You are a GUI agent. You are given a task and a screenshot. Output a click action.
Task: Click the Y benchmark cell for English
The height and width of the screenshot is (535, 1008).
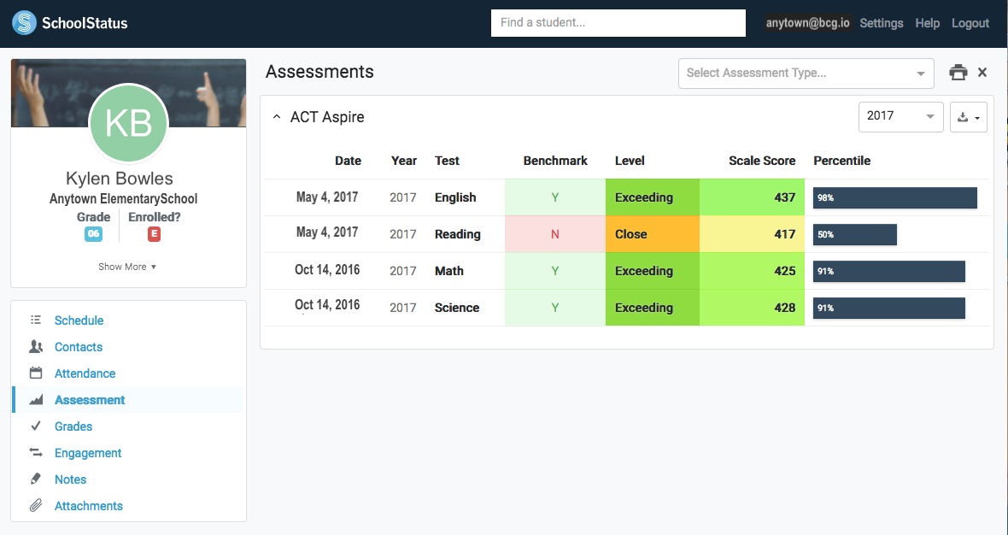[x=554, y=197]
